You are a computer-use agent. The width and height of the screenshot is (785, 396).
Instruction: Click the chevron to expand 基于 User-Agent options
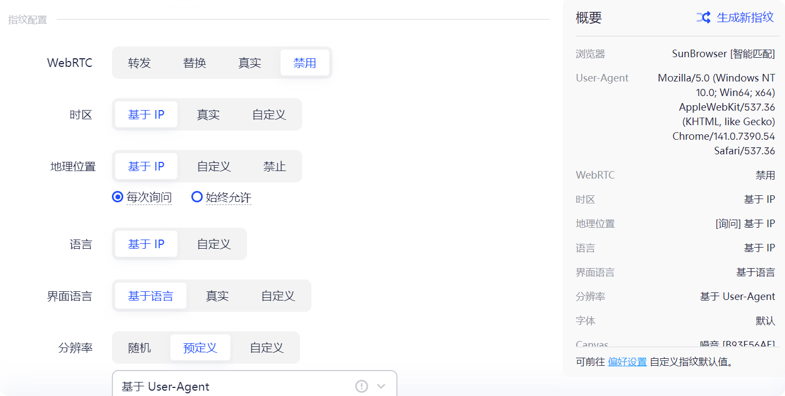(380, 386)
